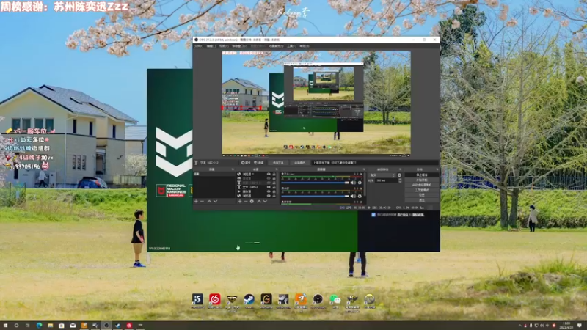Open the Audio Mixer dock header menu icon
Viewport: 587px width, 330px height.
[364, 169]
